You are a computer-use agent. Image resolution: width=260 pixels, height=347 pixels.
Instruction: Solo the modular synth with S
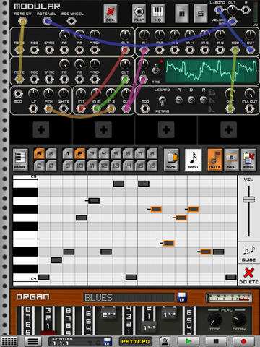point(201,14)
